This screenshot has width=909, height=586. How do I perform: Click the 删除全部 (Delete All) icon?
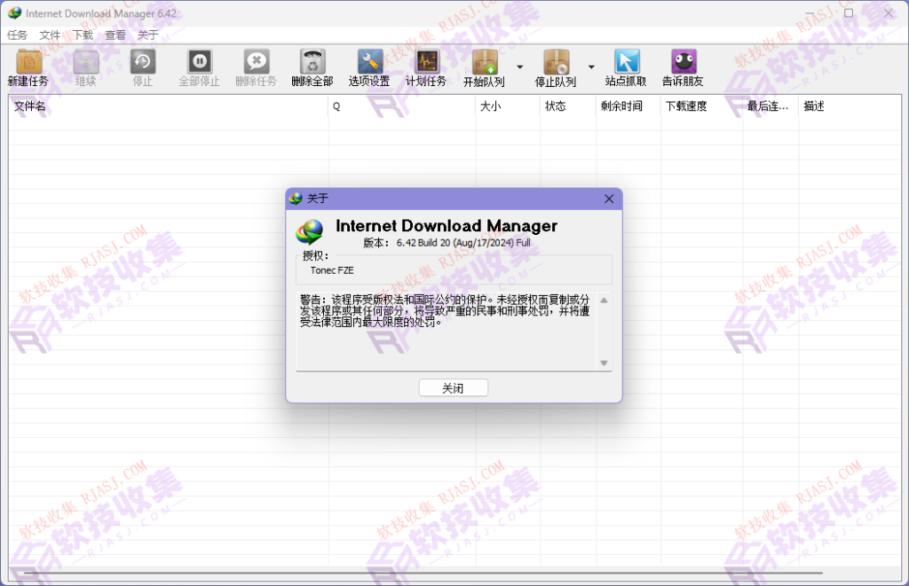pos(312,66)
